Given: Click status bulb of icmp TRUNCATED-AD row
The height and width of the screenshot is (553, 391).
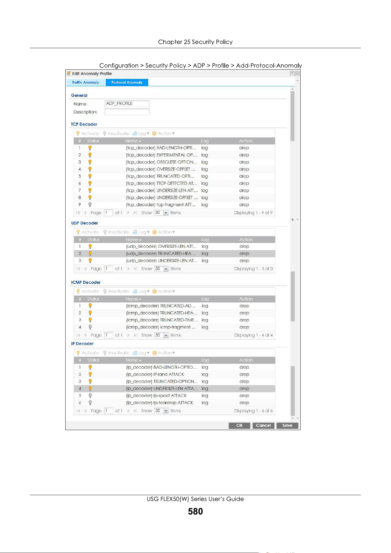Looking at the screenshot, I should point(90,306).
